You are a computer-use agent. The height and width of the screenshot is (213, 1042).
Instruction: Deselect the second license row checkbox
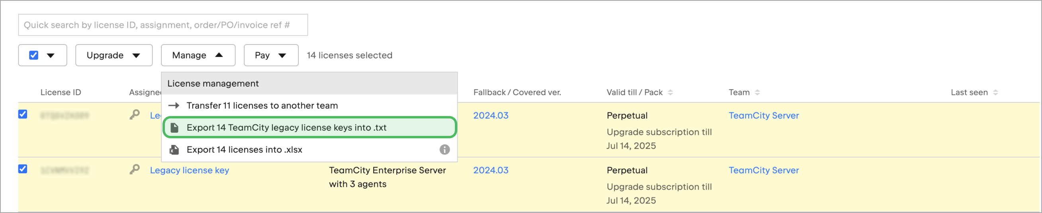23,168
